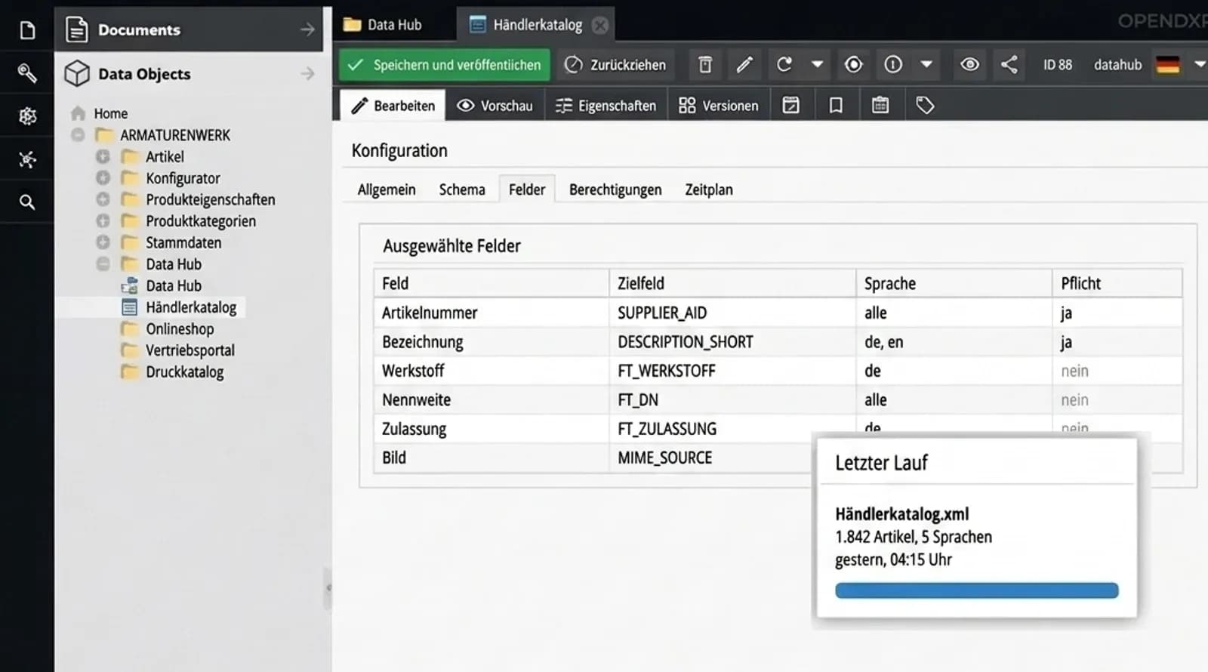This screenshot has width=1208, height=672.
Task: Open the language dropdown arrow beside flag
Action: click(1200, 65)
